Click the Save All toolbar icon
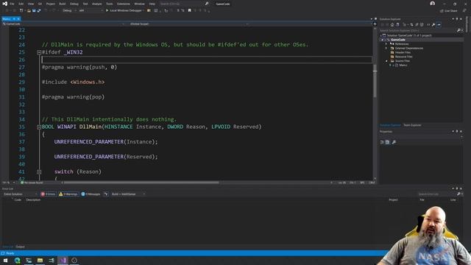 coord(39,10)
